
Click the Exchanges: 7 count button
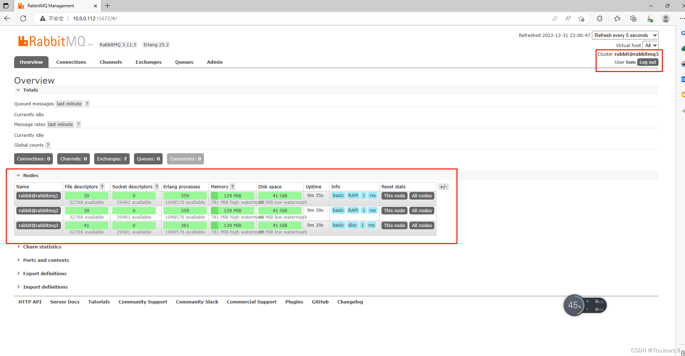[112, 159]
